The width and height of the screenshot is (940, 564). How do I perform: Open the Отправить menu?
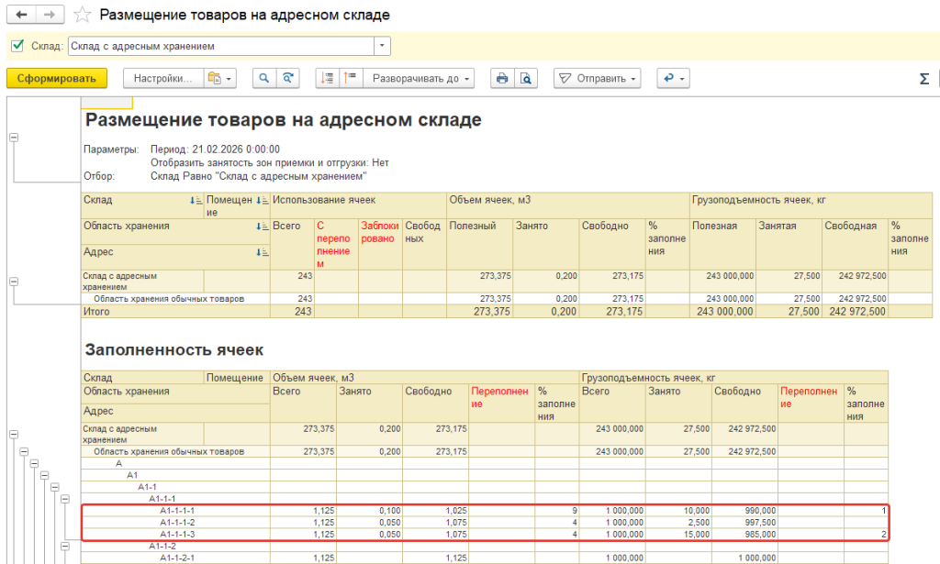click(597, 79)
